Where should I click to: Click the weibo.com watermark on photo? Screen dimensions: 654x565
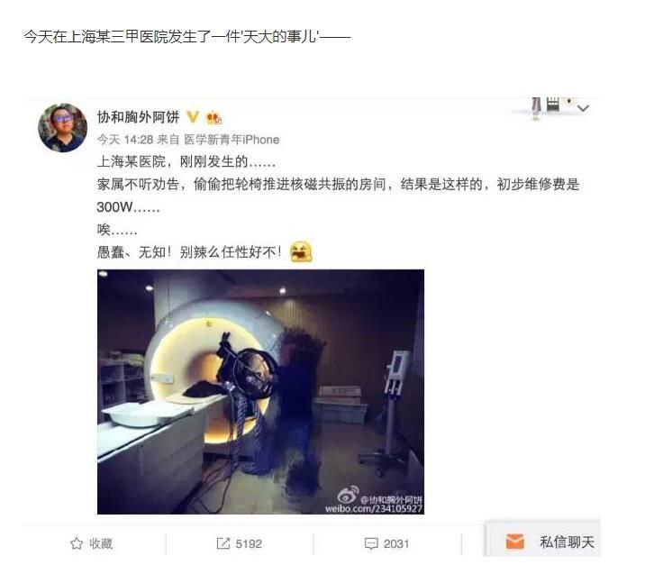pyautogui.click(x=374, y=508)
